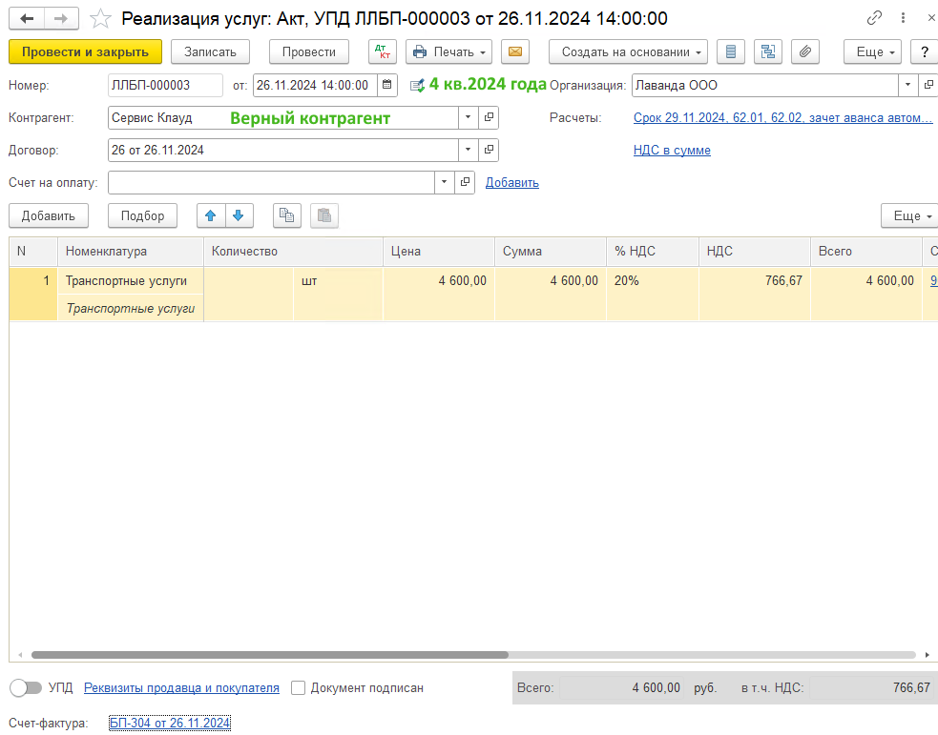Click the Счет на оплату input field

271,182
